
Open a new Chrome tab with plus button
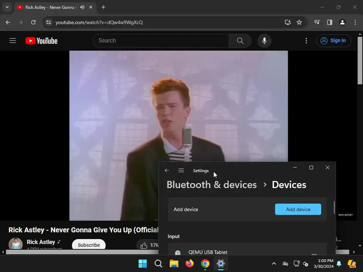click(x=104, y=7)
